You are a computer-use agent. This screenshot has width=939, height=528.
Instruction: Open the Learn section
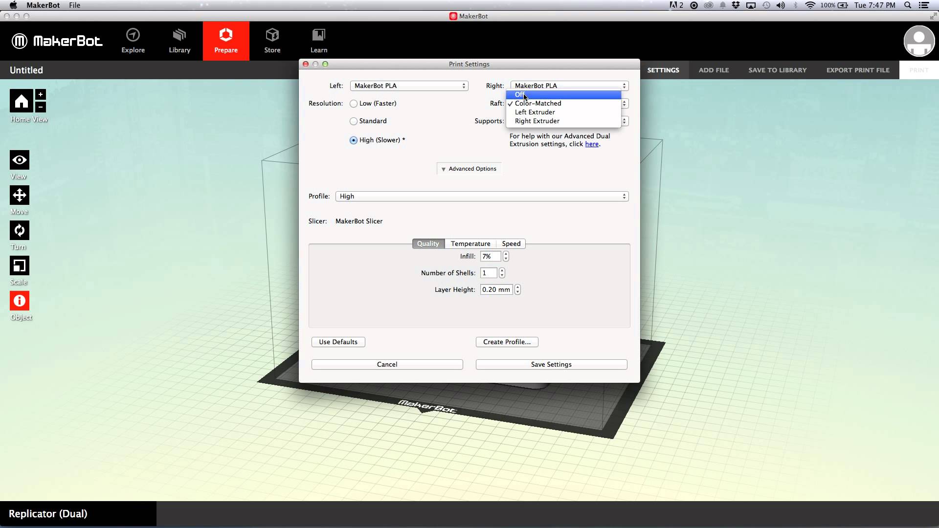(x=319, y=41)
